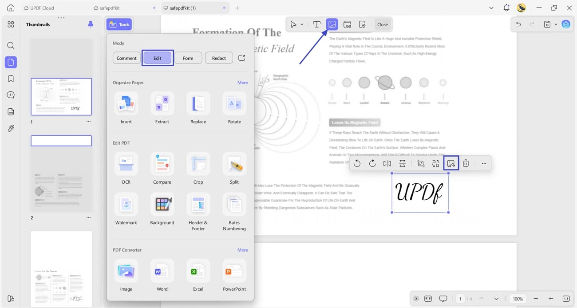This screenshot has width=577, height=308.
Task: Select the Text edit tool in top toolbar
Action: (316, 24)
